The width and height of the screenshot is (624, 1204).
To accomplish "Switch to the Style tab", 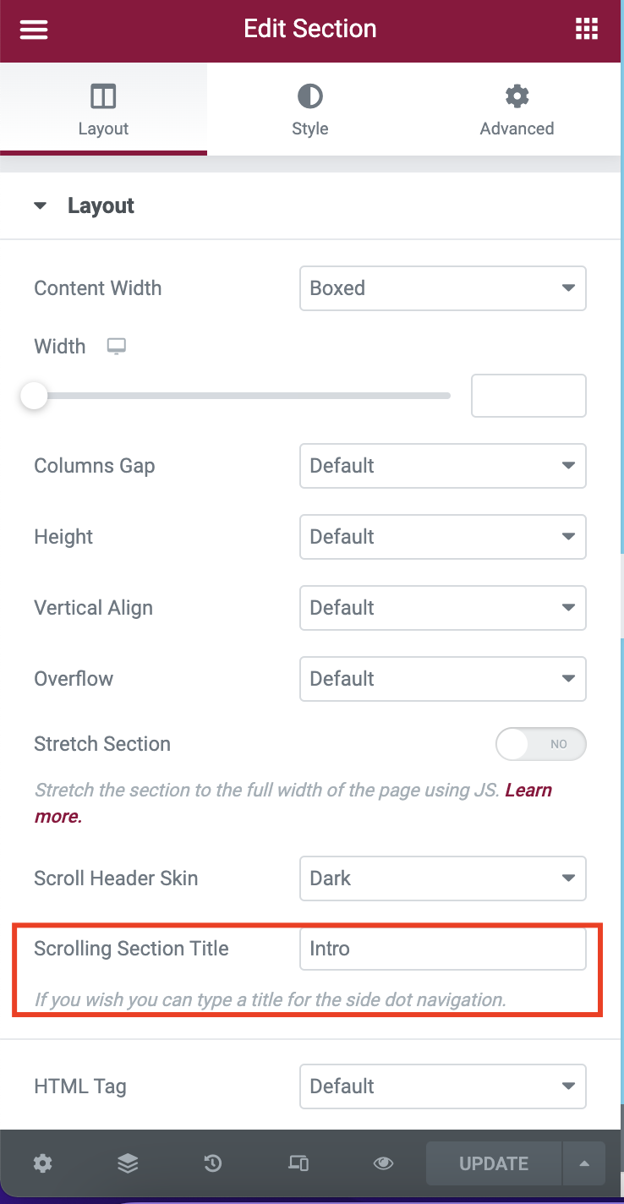I will pyautogui.click(x=310, y=110).
